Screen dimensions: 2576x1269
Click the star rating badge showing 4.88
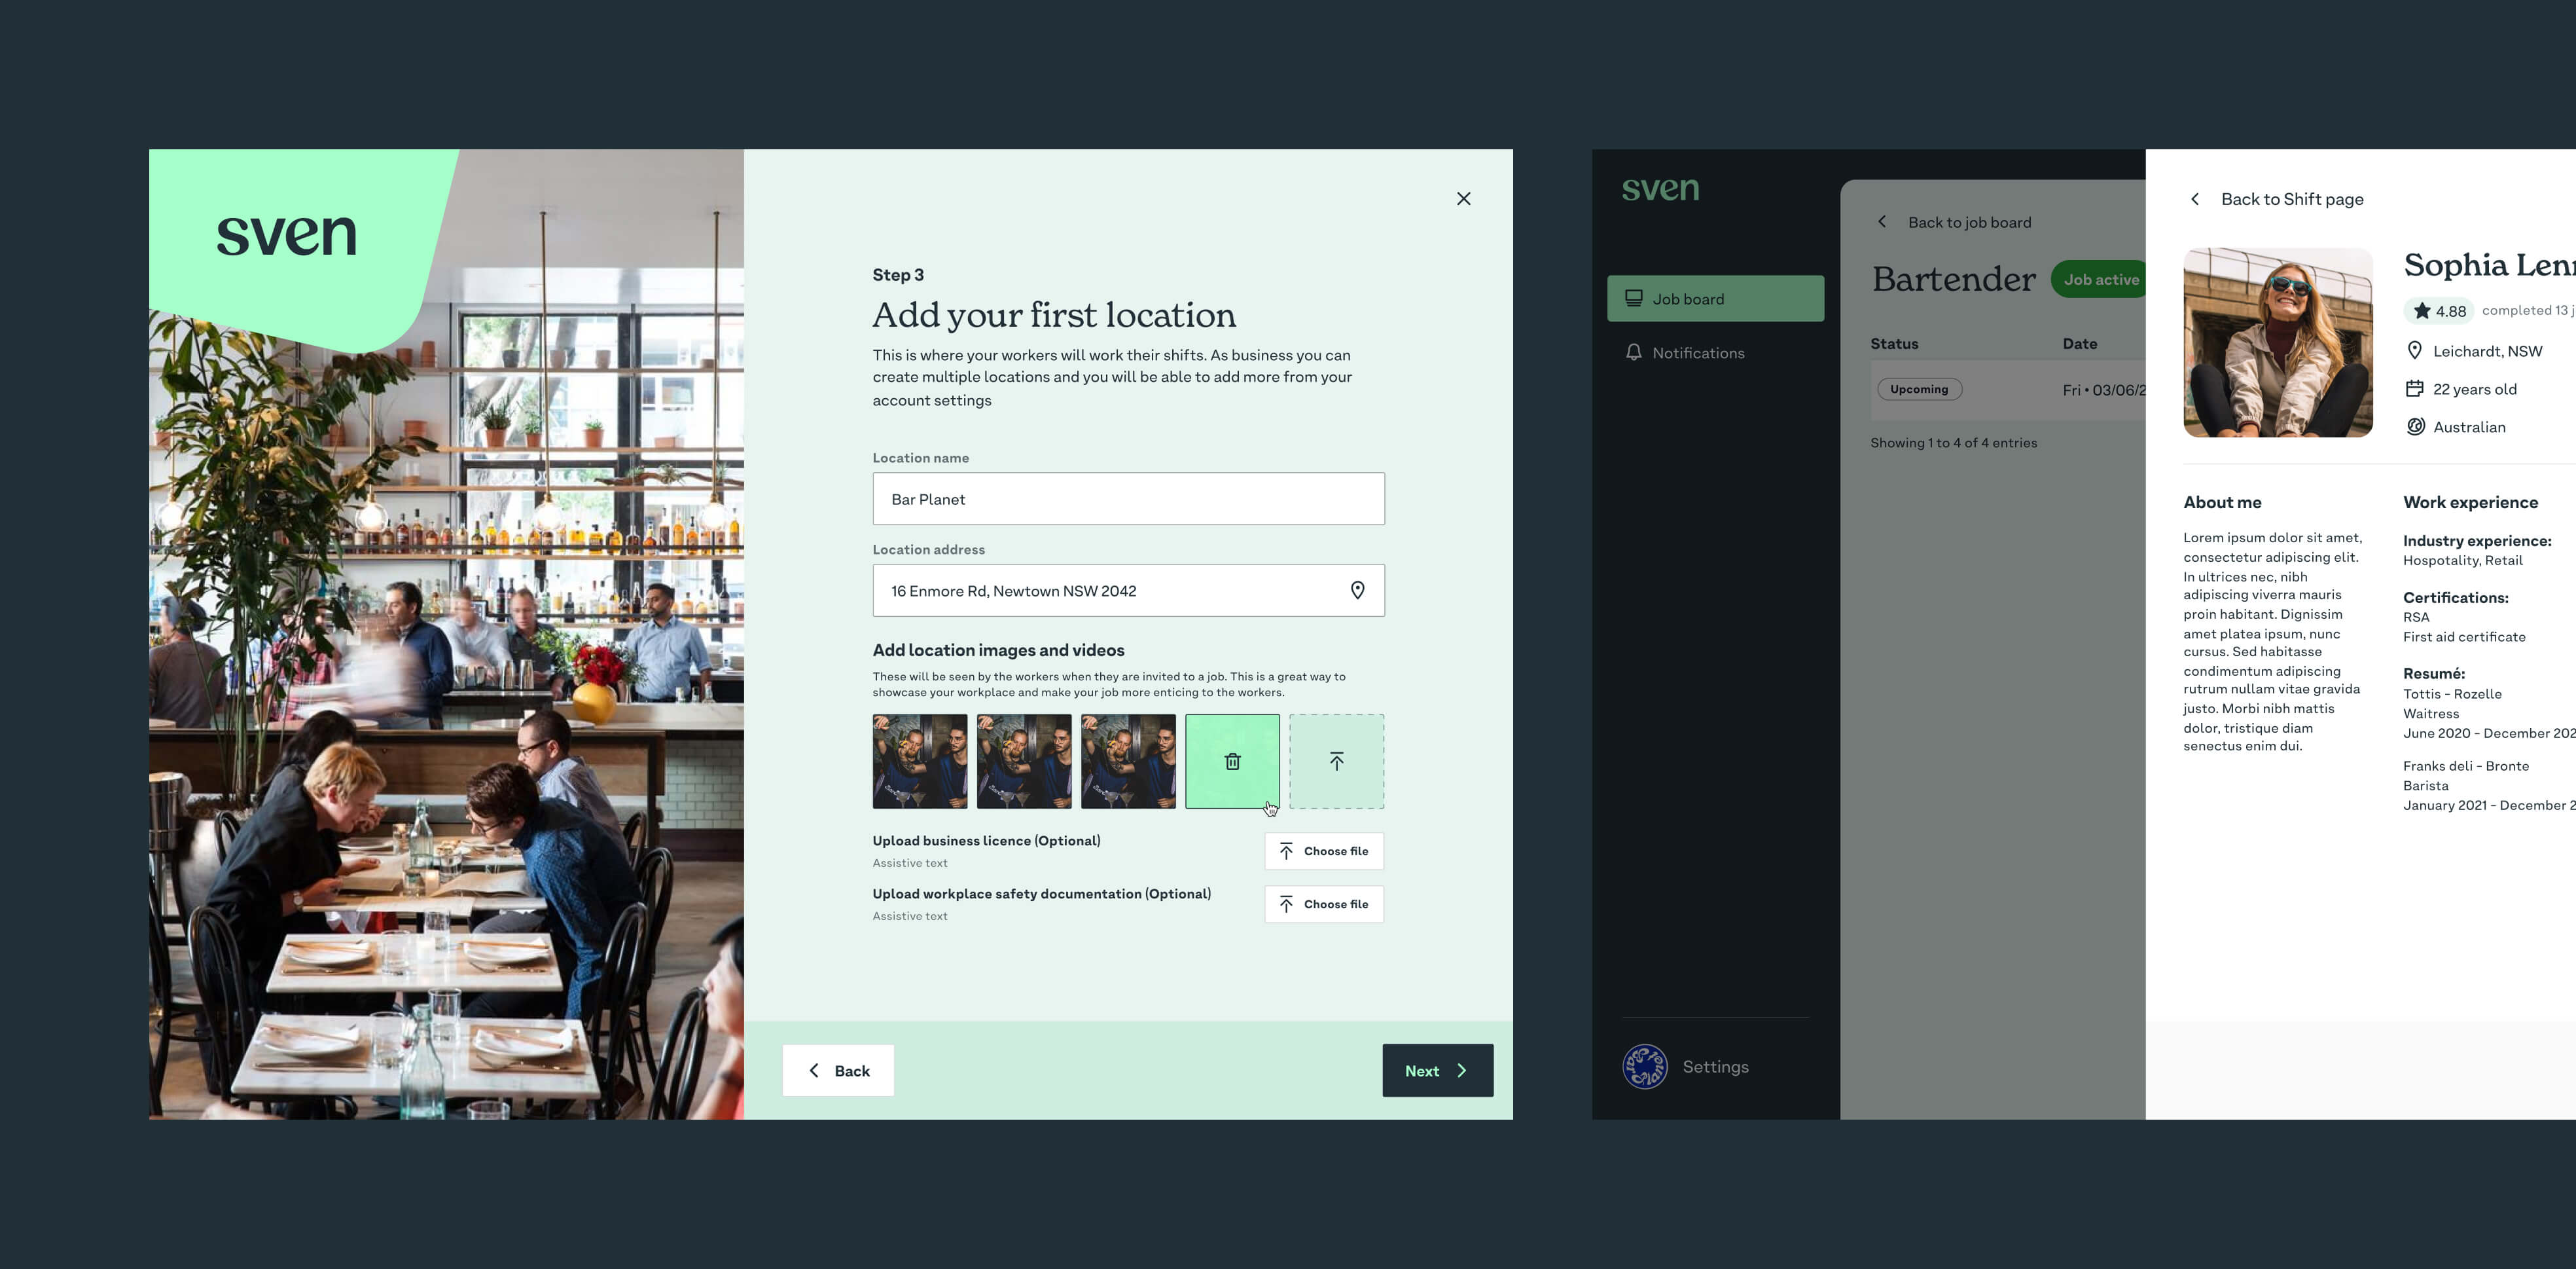click(x=2438, y=311)
